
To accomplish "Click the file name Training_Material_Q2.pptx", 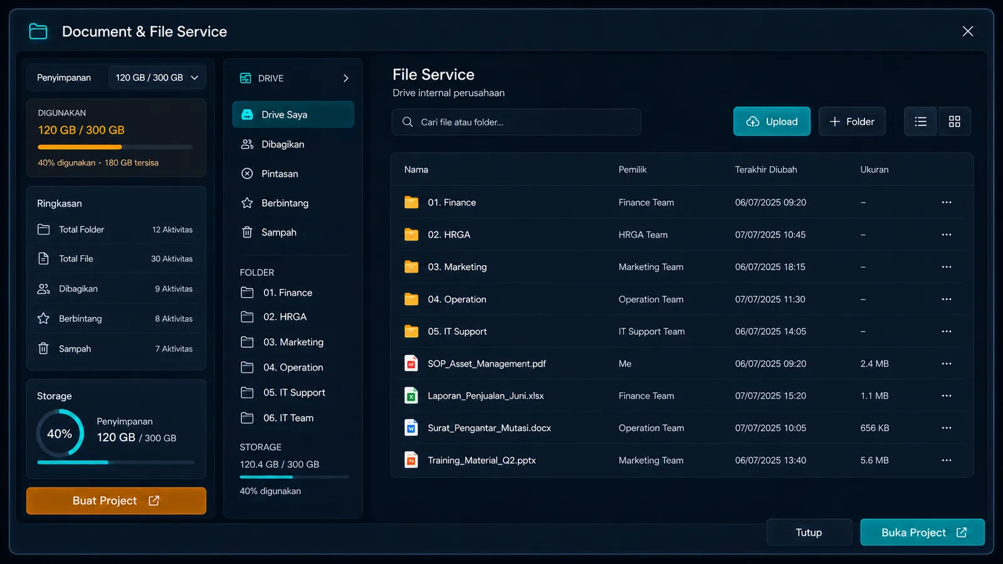I will tap(481, 461).
